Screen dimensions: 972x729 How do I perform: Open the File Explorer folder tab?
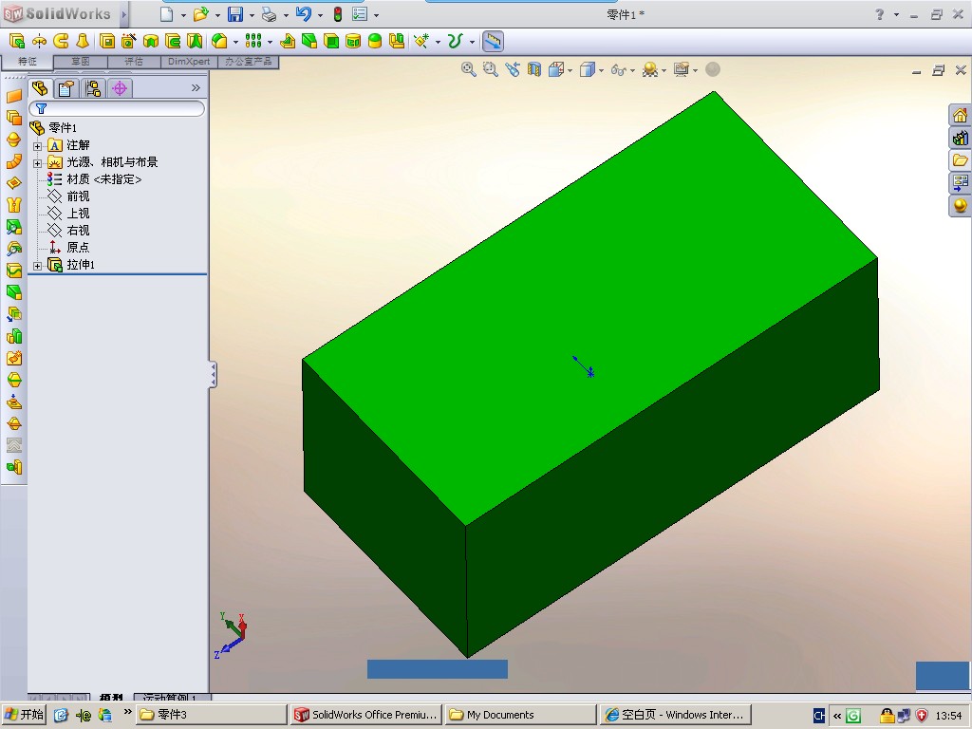click(961, 159)
